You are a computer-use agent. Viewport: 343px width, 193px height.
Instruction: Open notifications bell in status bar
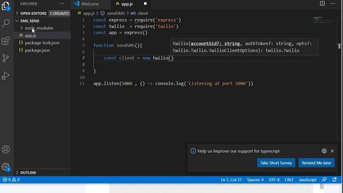click(334, 180)
